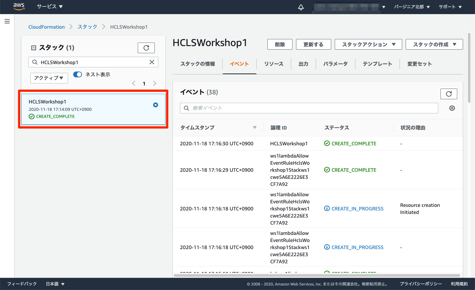Click the Status column header
The height and width of the screenshot is (290, 475).
pyautogui.click(x=337, y=128)
